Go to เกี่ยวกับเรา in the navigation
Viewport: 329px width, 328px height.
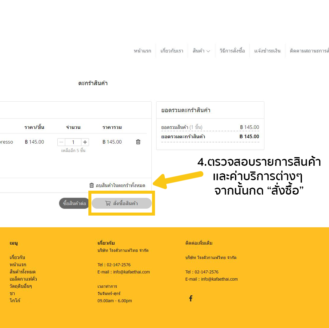(x=172, y=51)
